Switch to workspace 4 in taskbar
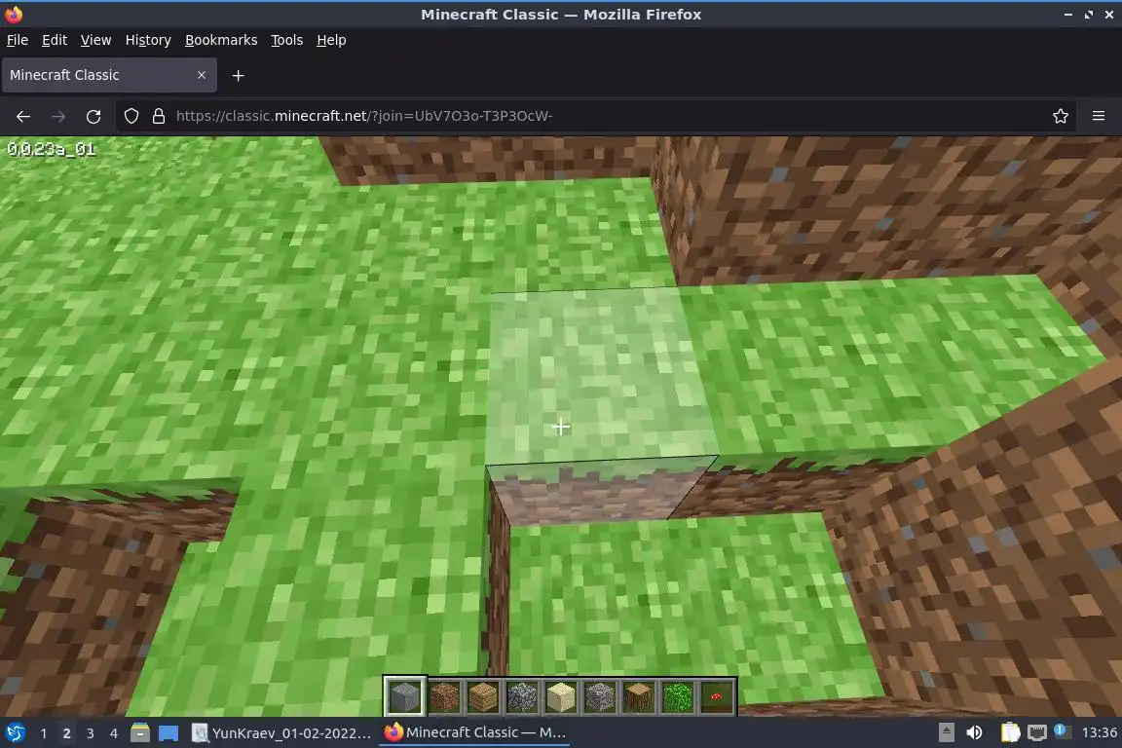1122x748 pixels. coord(113,733)
